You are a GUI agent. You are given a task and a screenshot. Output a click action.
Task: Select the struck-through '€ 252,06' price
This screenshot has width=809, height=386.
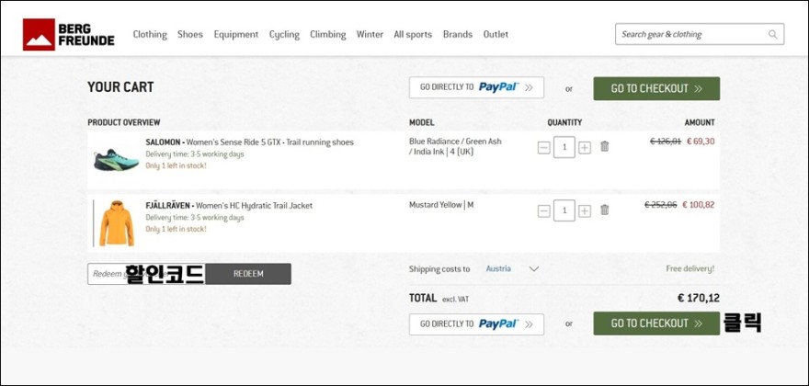pyautogui.click(x=661, y=205)
